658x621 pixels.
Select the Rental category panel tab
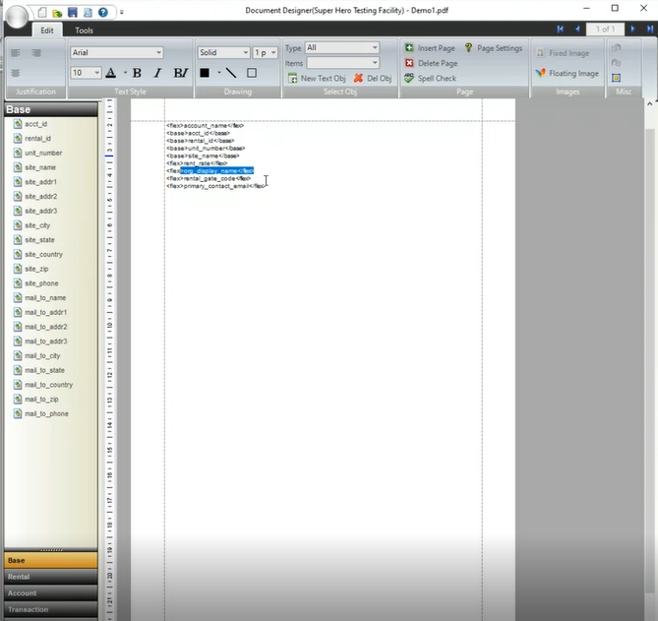click(51, 577)
